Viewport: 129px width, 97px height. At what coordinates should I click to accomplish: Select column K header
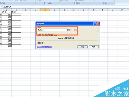[74, 10]
